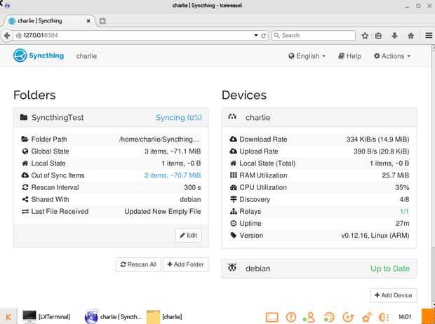The image size is (435, 324).
Task: Collapse the charlie device panel
Action: pyautogui.click(x=319, y=118)
